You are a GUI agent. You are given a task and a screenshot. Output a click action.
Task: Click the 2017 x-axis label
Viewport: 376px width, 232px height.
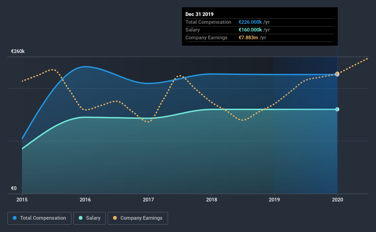click(x=148, y=200)
